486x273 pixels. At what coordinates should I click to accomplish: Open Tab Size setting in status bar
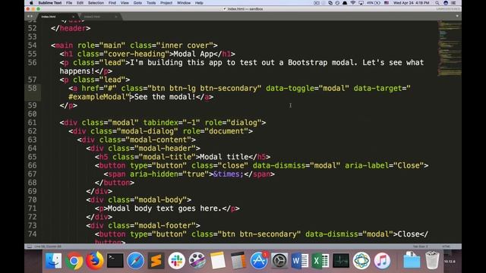click(x=420, y=246)
